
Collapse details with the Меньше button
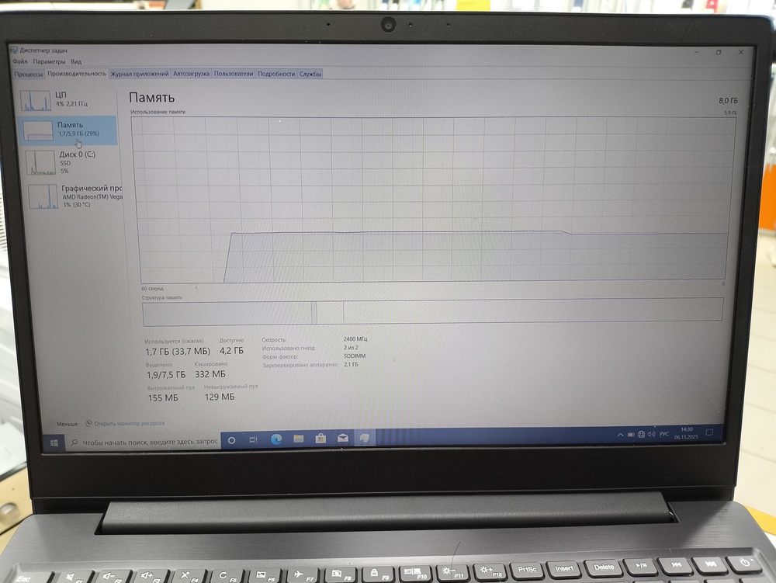pos(67,424)
